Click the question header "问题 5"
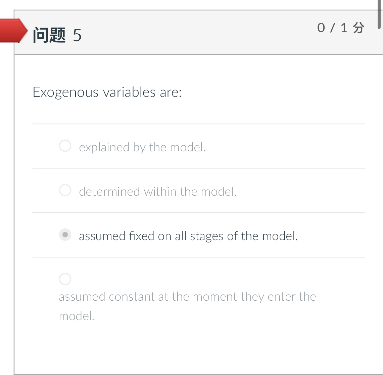 pyautogui.click(x=57, y=34)
